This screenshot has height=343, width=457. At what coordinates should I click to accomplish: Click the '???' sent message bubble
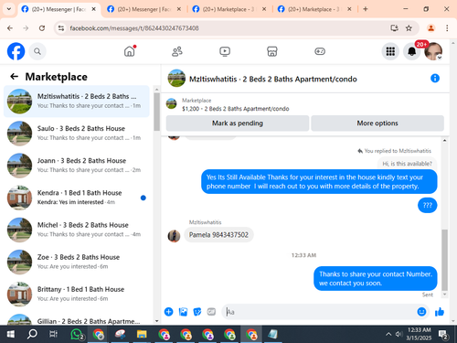pos(427,205)
